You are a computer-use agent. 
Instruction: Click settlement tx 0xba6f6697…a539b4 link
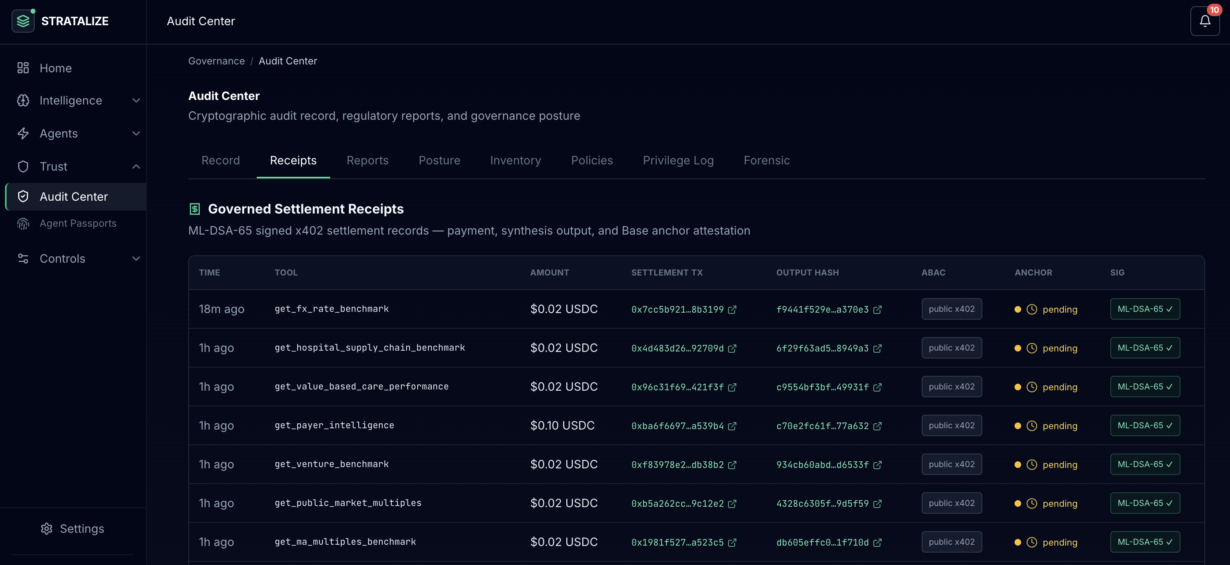[x=677, y=425]
